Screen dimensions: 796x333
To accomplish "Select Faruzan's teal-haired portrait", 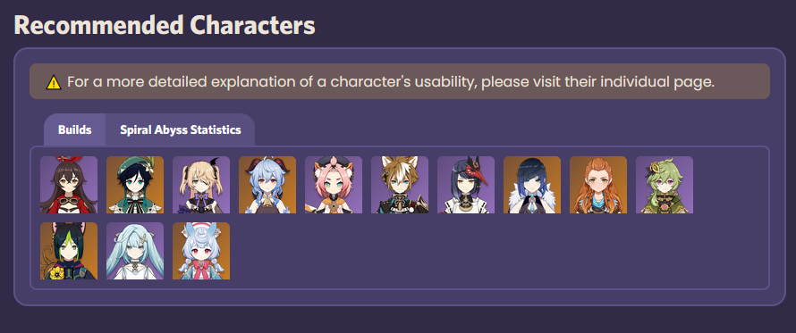I will click(135, 251).
